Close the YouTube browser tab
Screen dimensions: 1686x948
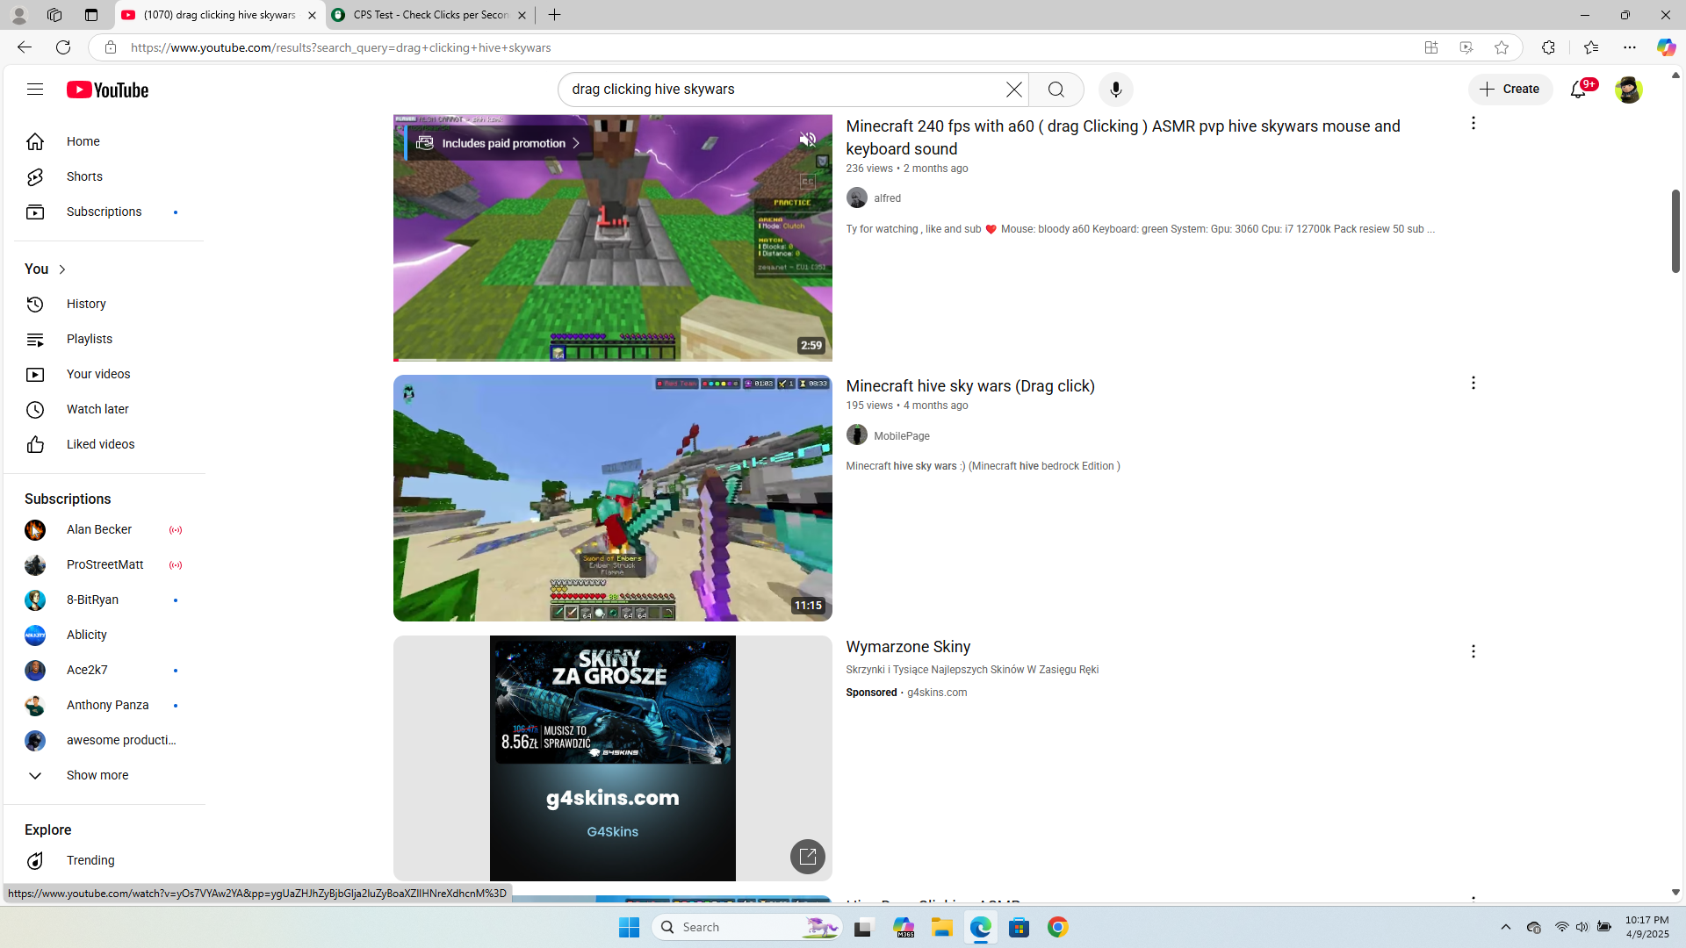click(x=312, y=15)
